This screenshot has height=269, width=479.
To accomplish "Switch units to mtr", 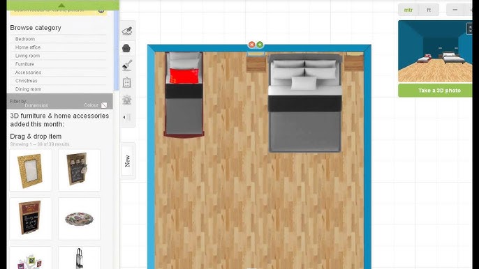I will (x=408, y=10).
